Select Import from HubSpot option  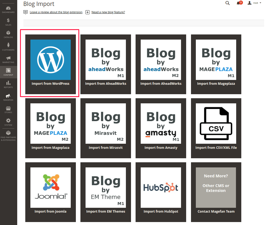(161, 192)
